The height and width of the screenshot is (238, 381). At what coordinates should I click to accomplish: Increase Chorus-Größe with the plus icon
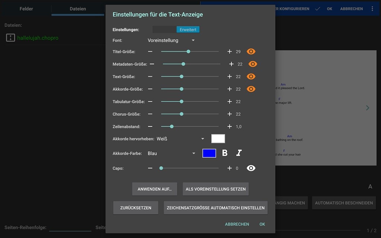pyautogui.click(x=230, y=114)
